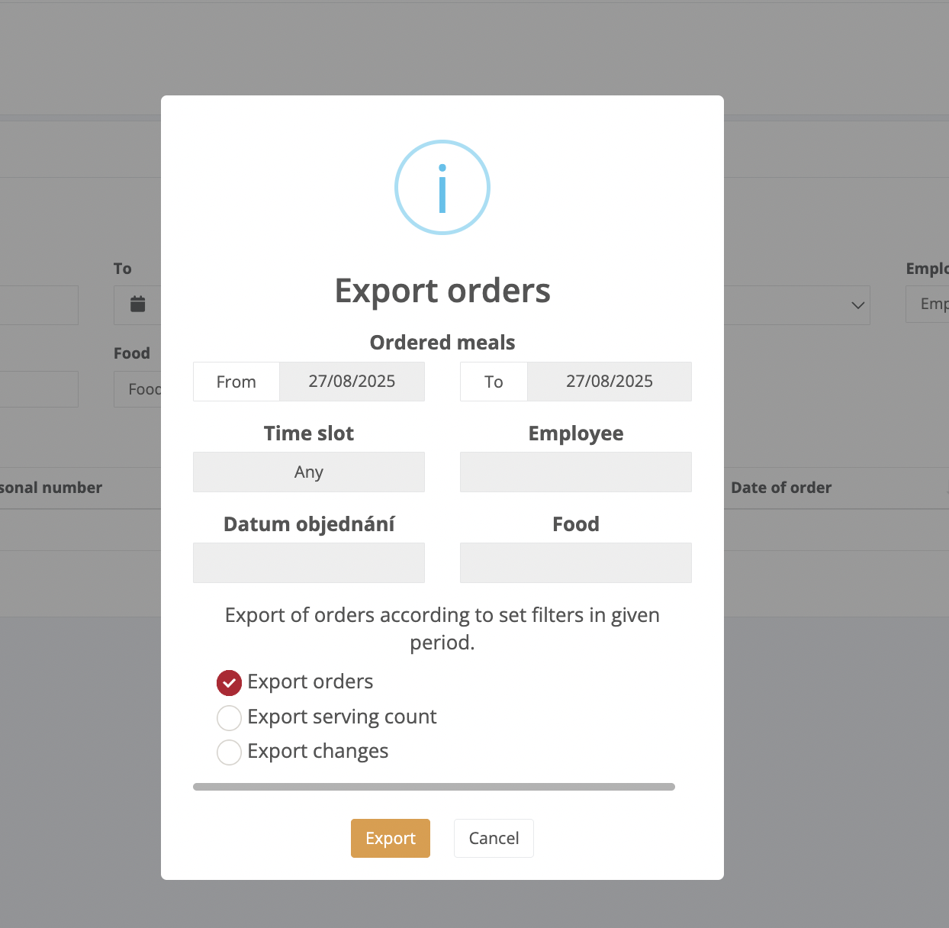Select the Export changes radio option

(229, 752)
